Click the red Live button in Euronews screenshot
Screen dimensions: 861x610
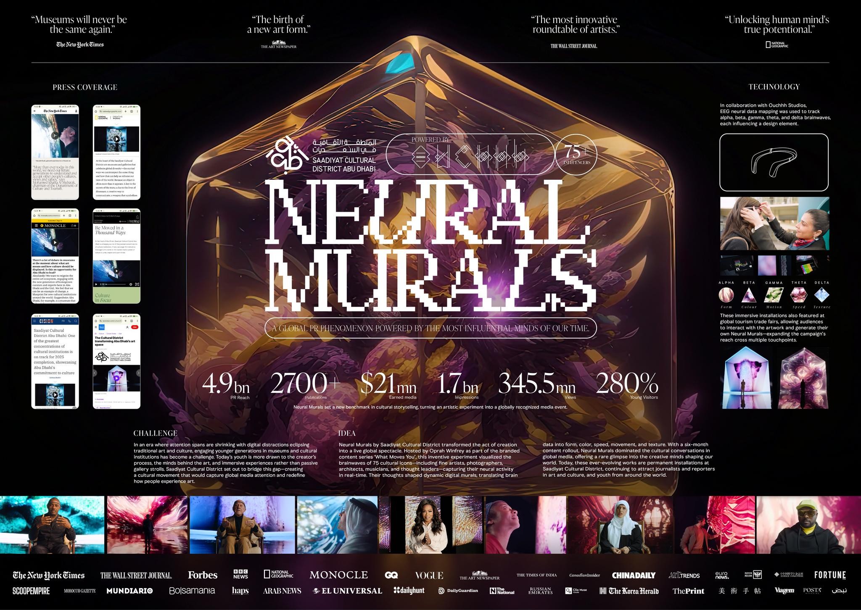pos(135,327)
